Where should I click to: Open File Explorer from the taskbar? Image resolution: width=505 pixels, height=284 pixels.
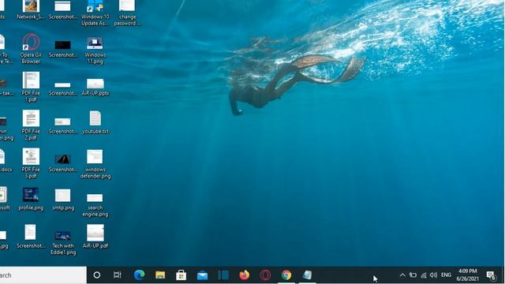[x=160, y=275]
